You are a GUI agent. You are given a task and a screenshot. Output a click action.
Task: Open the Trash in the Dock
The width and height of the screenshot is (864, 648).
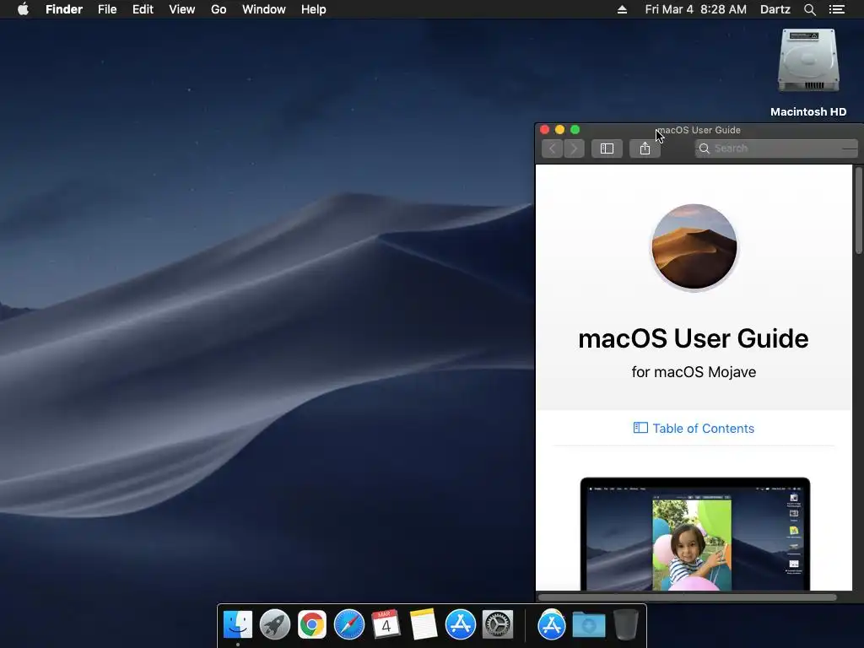(x=626, y=625)
